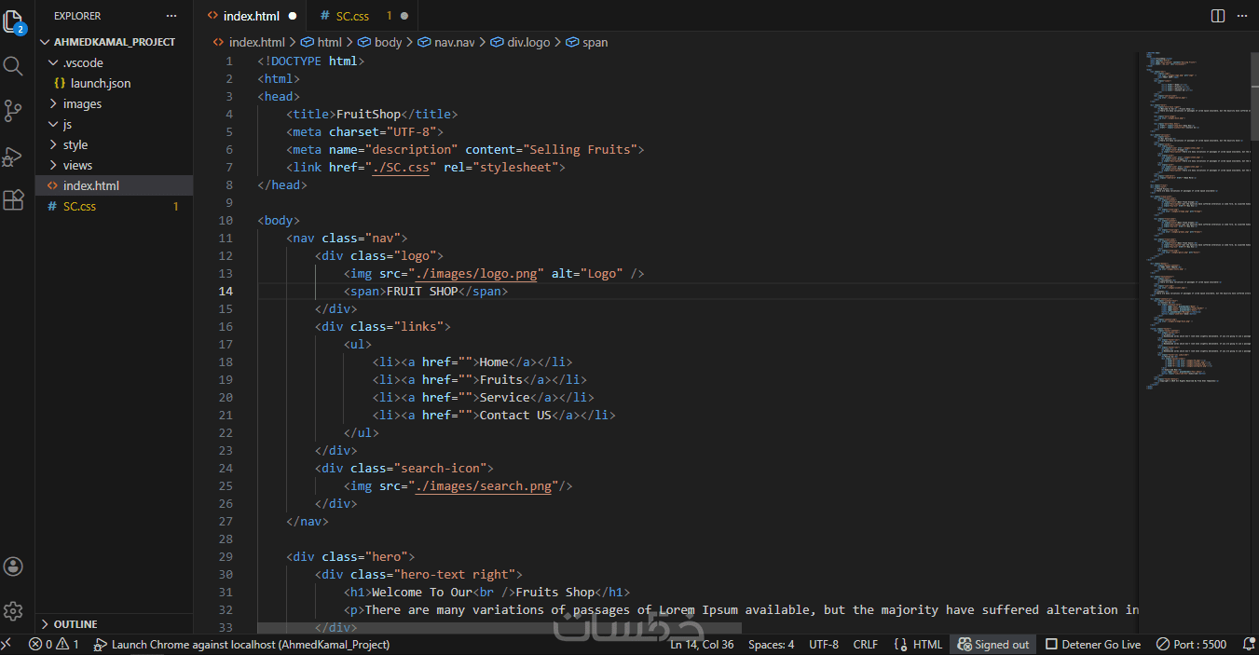Expand the style folder
The image size is (1259, 655).
[x=114, y=144]
